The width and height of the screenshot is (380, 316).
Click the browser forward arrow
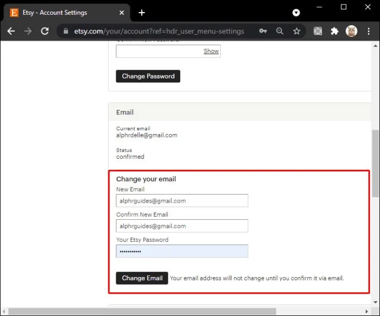[x=28, y=31]
